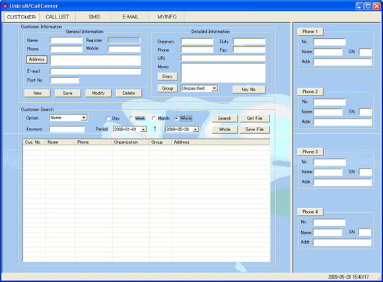
Task: Go to the E-MAIL tab
Action: click(131, 17)
